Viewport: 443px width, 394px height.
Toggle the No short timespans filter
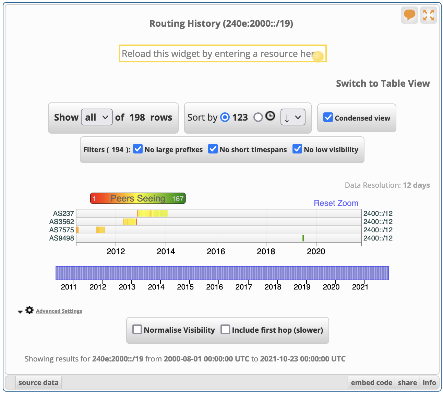[213, 149]
